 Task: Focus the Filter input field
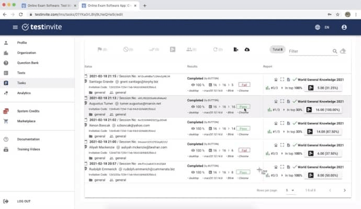point(310,51)
